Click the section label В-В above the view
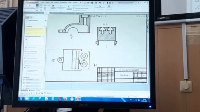This screenshot has height=112, width=200. 105,24
